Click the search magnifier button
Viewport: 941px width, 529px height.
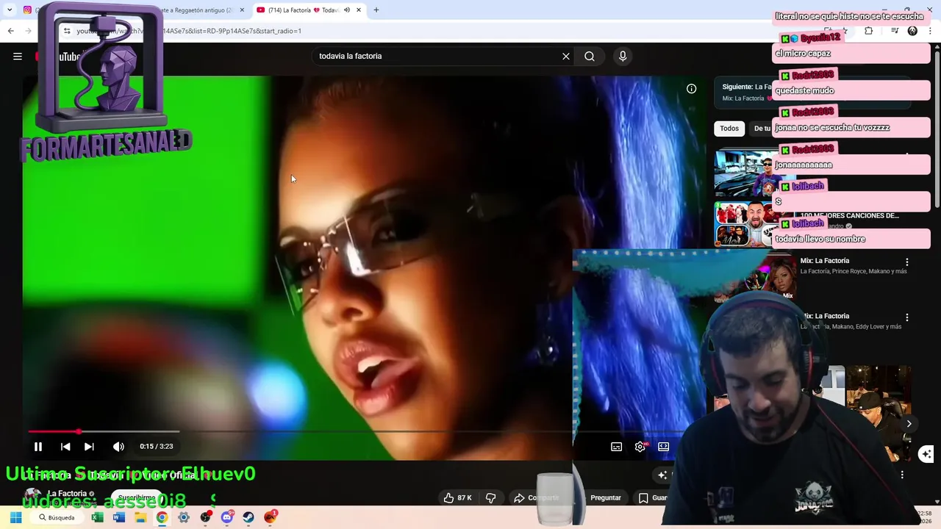coord(590,56)
